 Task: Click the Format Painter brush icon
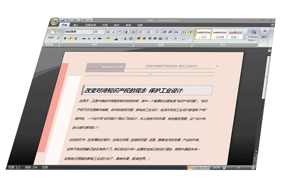pyautogui.click(x=58, y=38)
